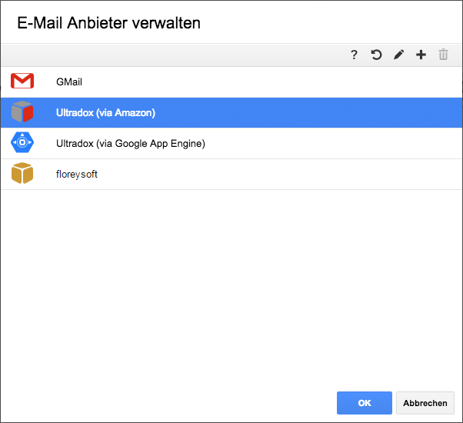Add a new provider with plus icon
Screen dimensions: 463x423
pos(421,55)
